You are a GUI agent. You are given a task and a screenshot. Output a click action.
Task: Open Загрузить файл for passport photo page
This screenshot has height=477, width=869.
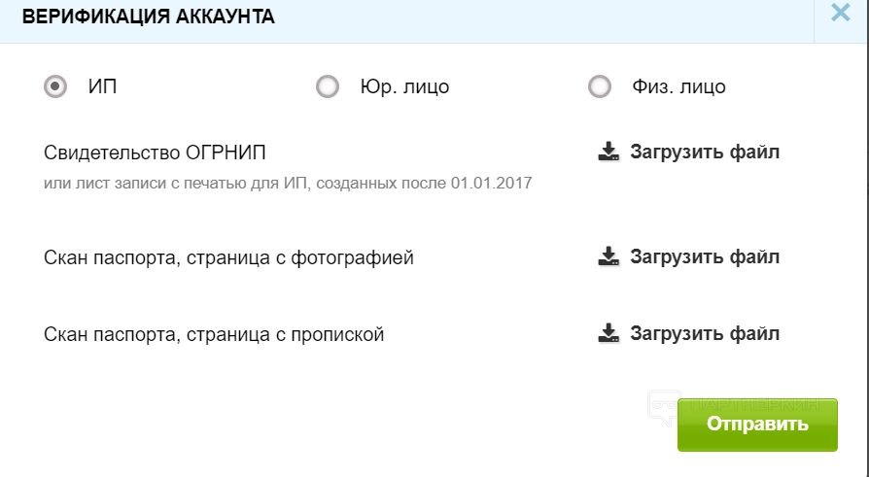pyautogui.click(x=704, y=257)
